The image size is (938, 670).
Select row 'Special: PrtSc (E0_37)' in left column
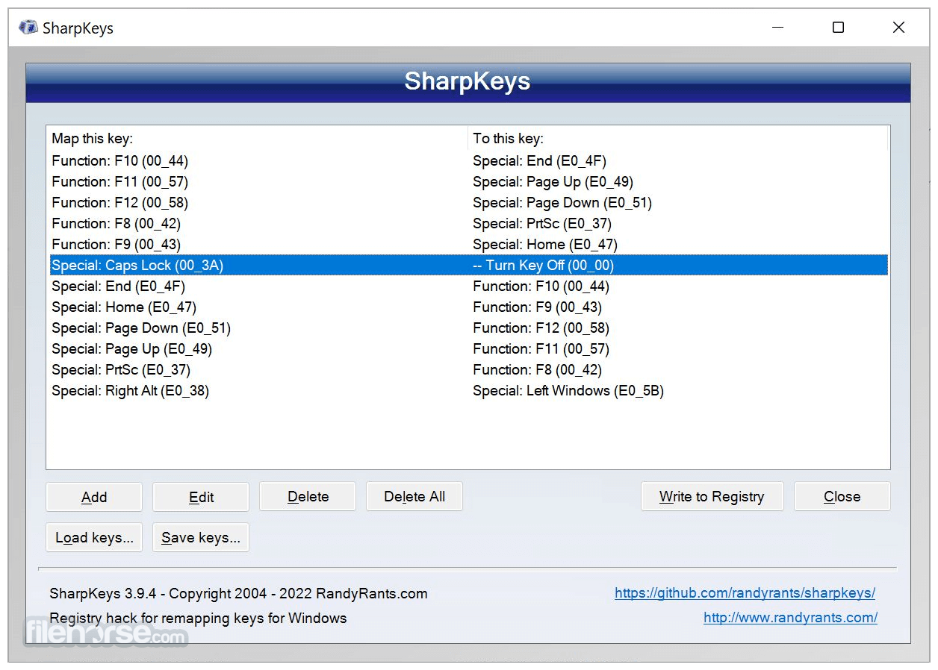click(121, 369)
